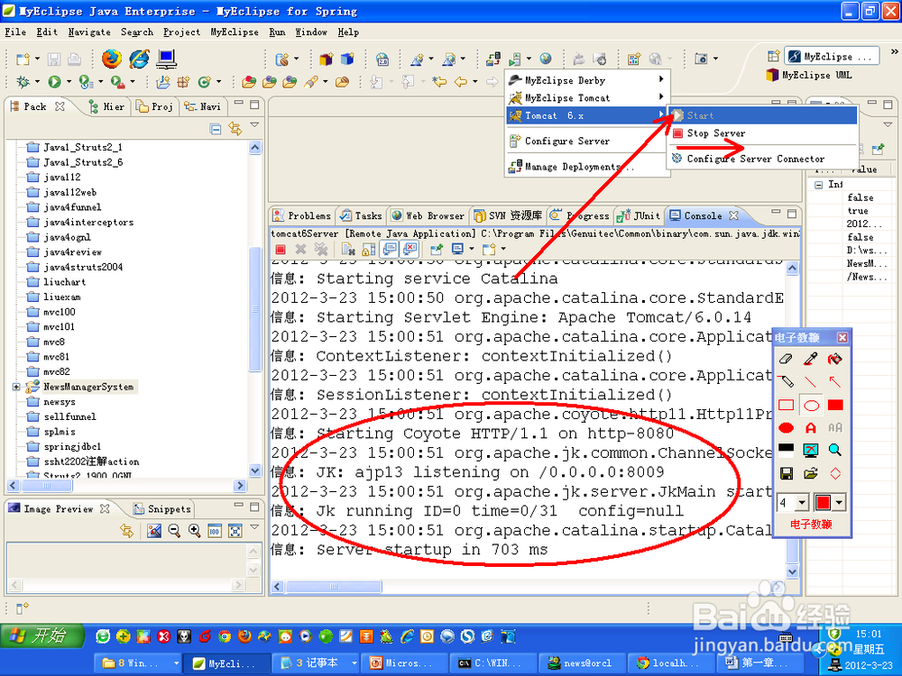Open Firefox browser from the toolbar
Image resolution: width=902 pixels, height=676 pixels.
tap(112, 58)
